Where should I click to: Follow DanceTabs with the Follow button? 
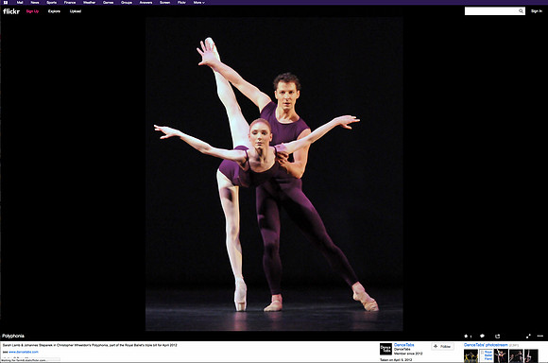[x=442, y=346]
